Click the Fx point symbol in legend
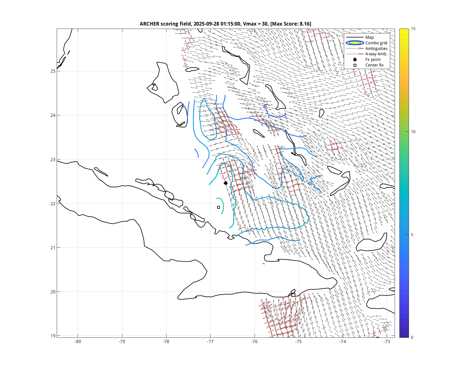This screenshot has width=462, height=379. [x=355, y=60]
